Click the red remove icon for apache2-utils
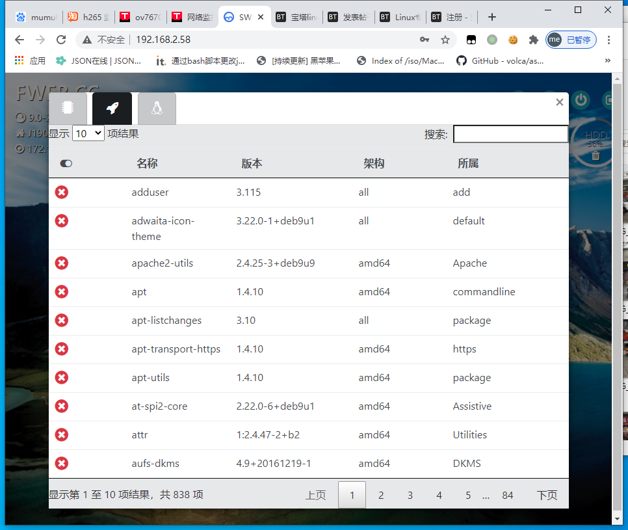 (x=62, y=263)
